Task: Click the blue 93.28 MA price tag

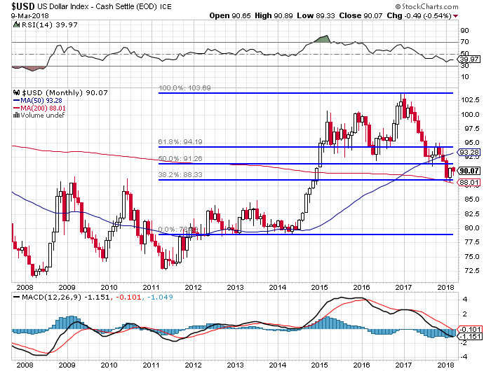Action: click(468, 152)
